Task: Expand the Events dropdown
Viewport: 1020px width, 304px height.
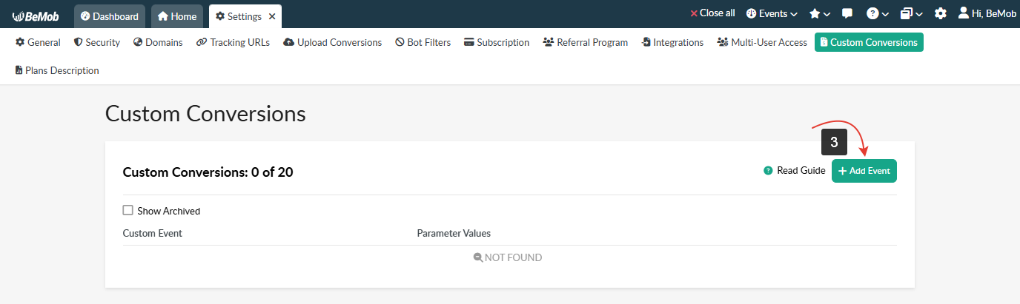Action: [x=772, y=13]
